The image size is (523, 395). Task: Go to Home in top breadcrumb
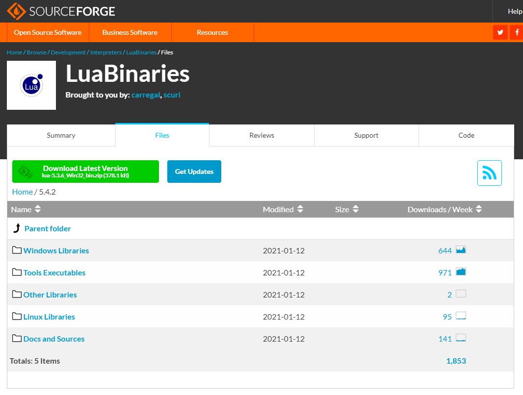click(14, 52)
